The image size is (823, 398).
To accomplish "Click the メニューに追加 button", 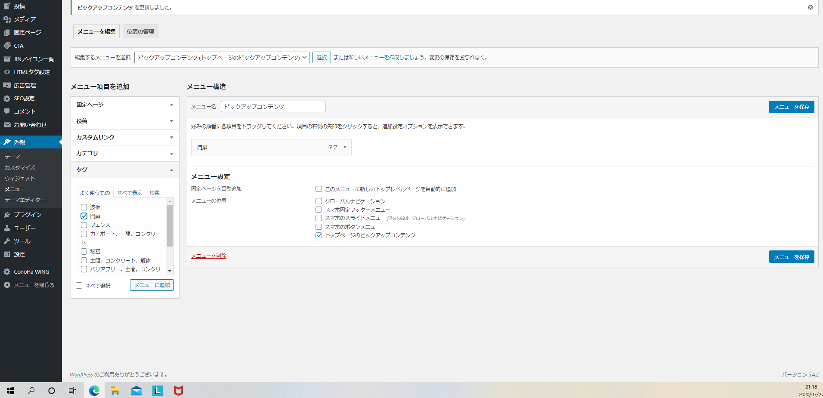I will click(x=152, y=285).
